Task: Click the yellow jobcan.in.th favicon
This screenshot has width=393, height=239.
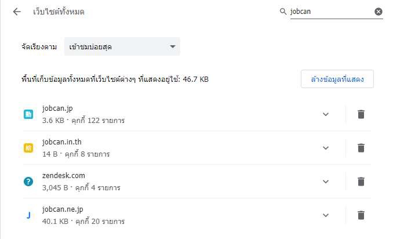Action: (28, 148)
